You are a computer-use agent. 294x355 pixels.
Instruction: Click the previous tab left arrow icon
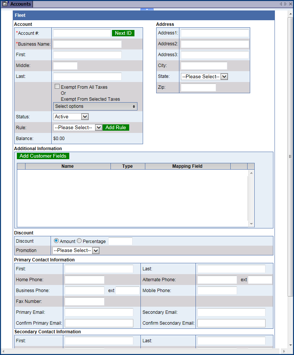[x=281, y=4]
